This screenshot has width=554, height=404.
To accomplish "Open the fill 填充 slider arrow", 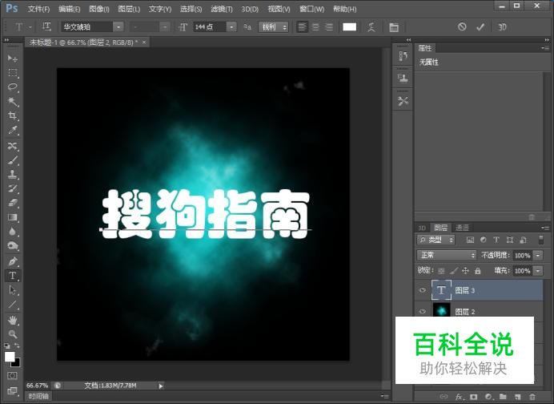I will tap(538, 271).
